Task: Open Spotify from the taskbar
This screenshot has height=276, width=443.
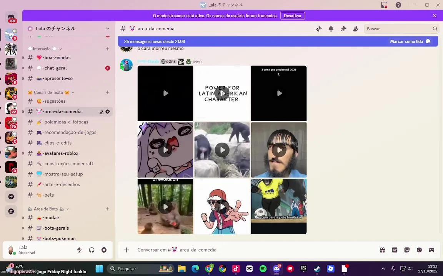Action: tap(263, 269)
